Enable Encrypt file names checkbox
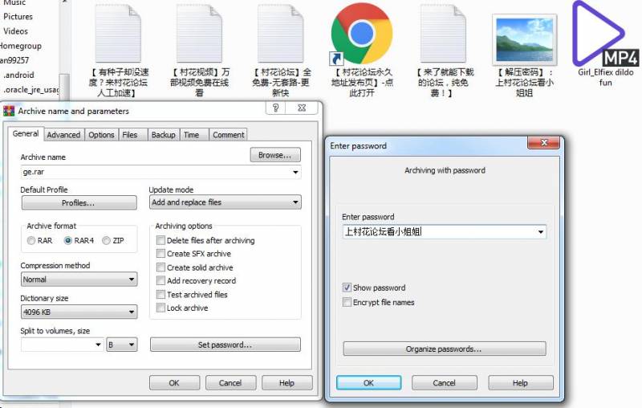 coord(347,303)
